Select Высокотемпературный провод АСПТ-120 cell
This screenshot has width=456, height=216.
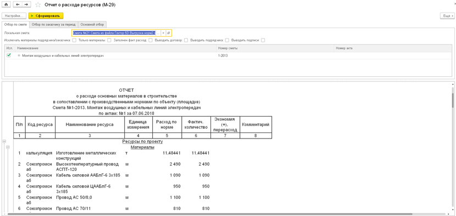click(90, 167)
